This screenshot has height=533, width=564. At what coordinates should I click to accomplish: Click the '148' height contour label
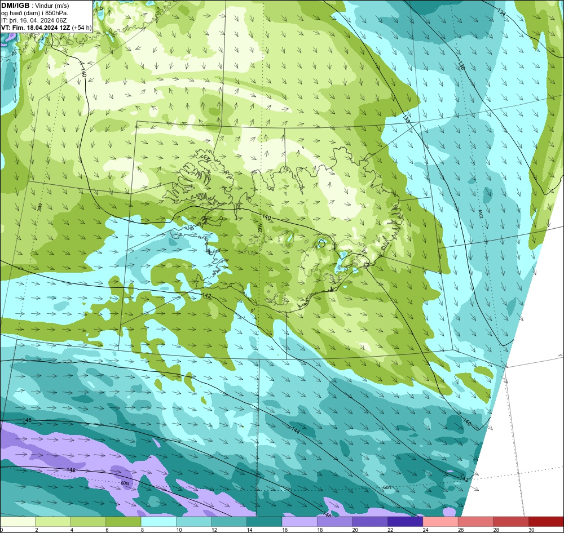pos(71,470)
